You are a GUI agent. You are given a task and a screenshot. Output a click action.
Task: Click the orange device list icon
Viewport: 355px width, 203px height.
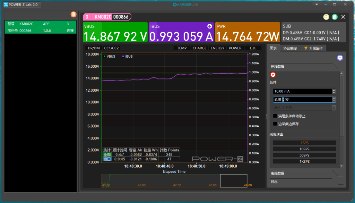pos(73,15)
